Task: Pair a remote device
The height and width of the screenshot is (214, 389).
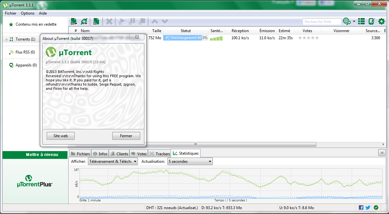Action: (371, 21)
